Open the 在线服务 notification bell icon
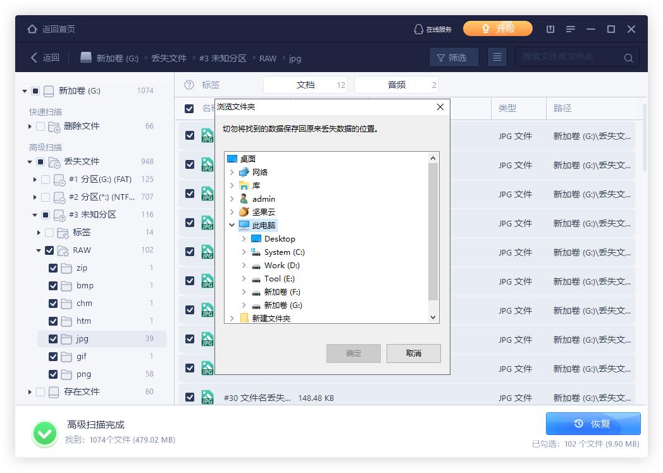The image size is (663, 473). pos(418,28)
